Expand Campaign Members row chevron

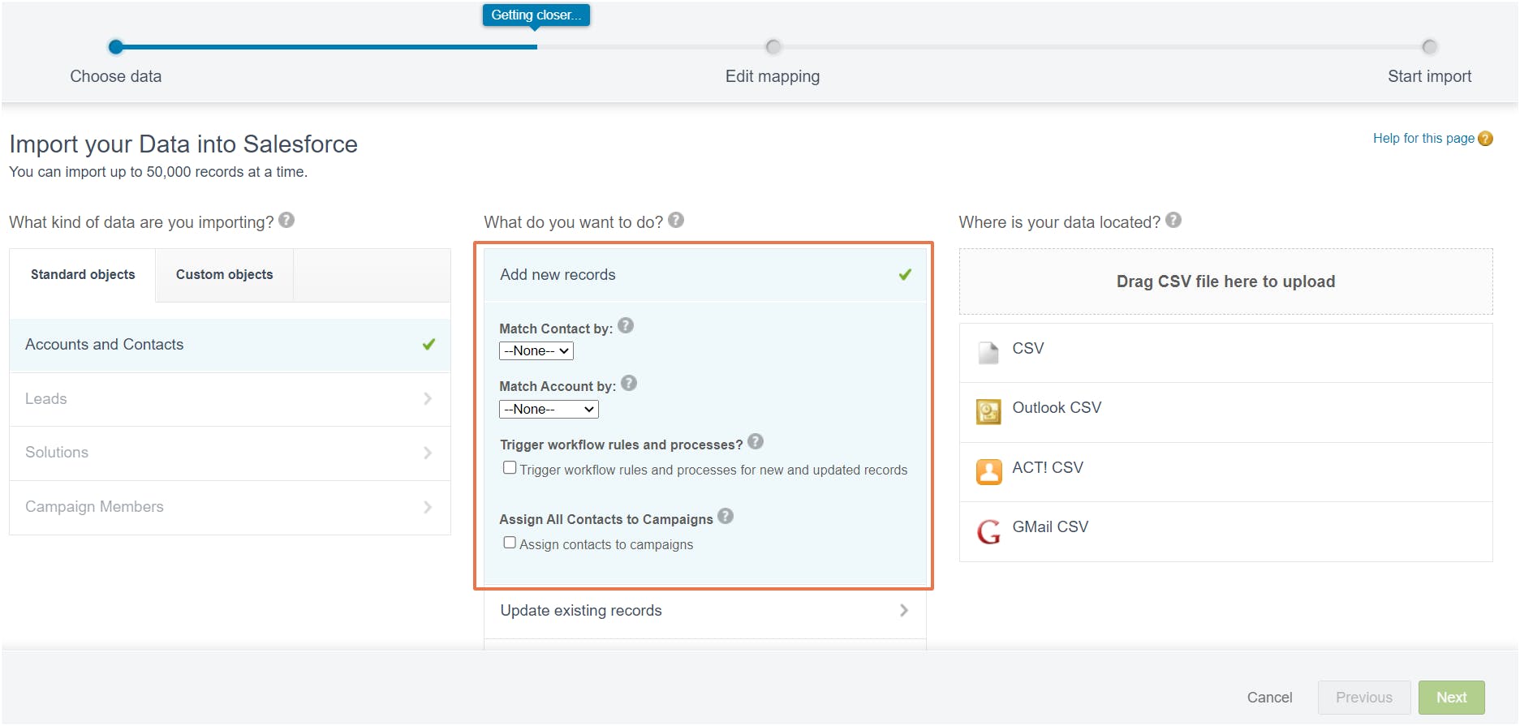click(428, 507)
